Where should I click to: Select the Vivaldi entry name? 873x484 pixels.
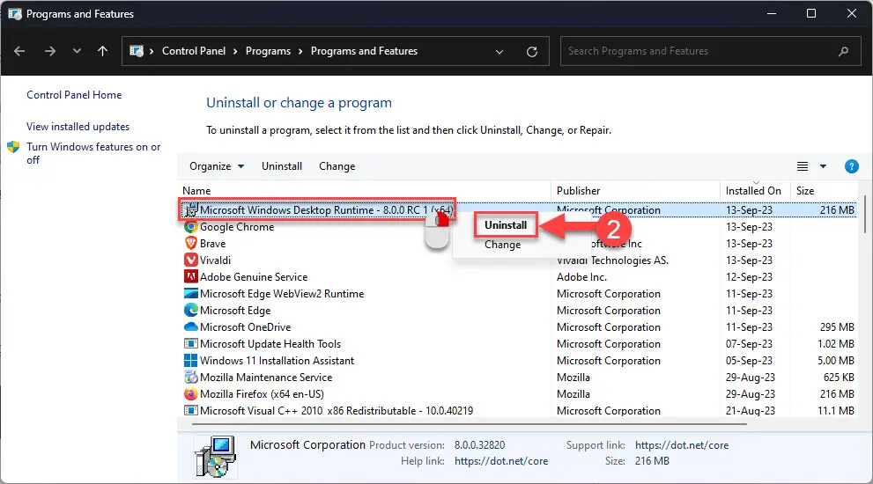(x=215, y=260)
